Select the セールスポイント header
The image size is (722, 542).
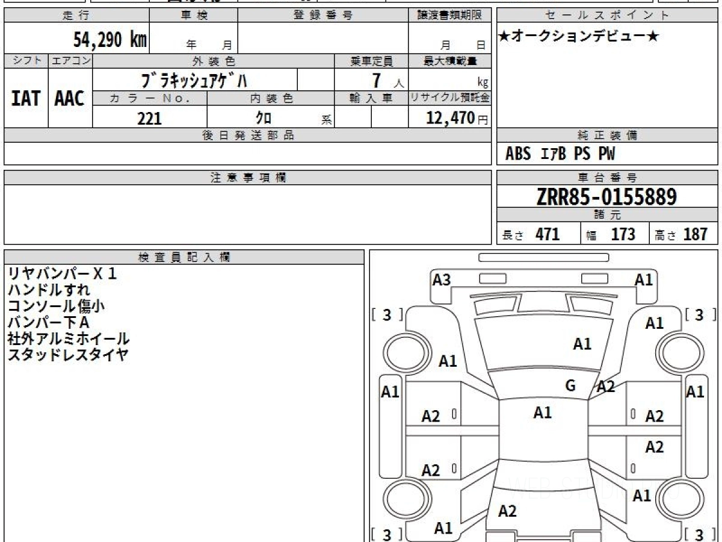(x=608, y=16)
